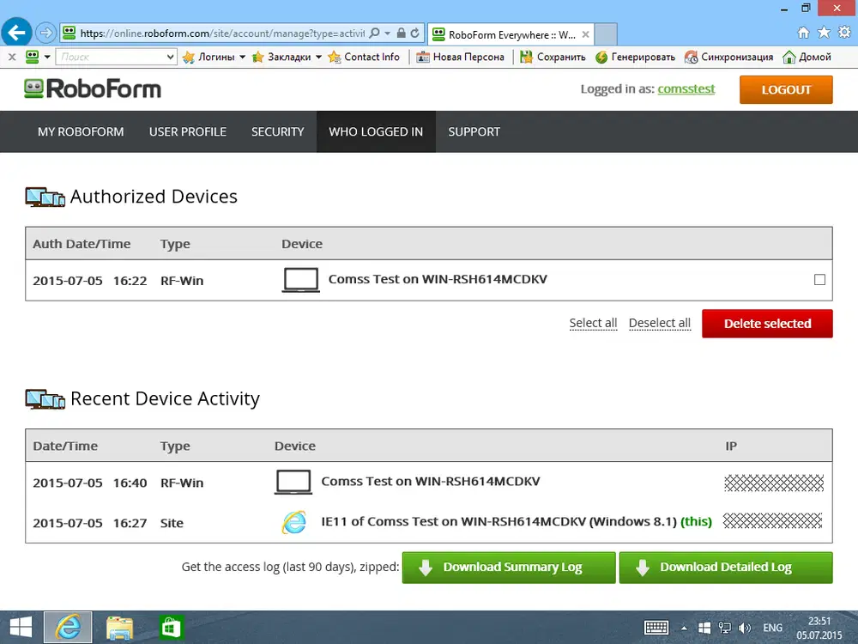858x644 pixels.
Task: Open the Windows Store taskbar icon
Action: tap(171, 628)
